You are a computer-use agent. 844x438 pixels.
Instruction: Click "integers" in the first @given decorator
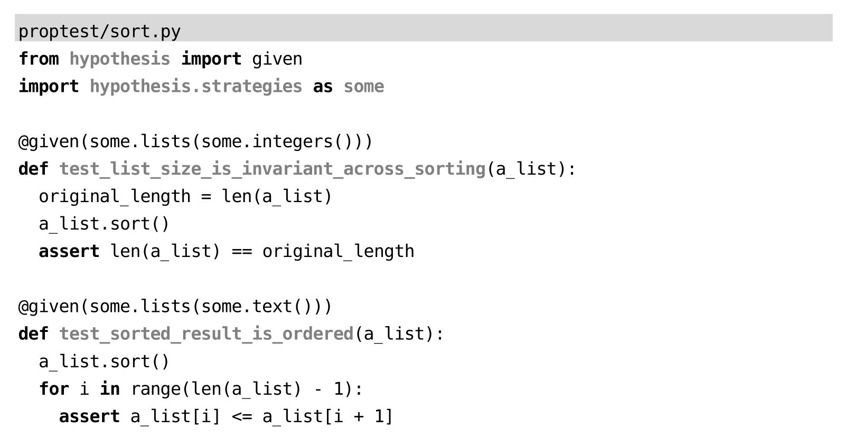pos(292,141)
